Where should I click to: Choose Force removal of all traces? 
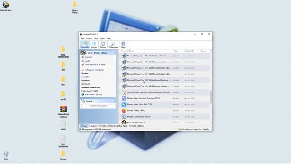click(x=94, y=65)
